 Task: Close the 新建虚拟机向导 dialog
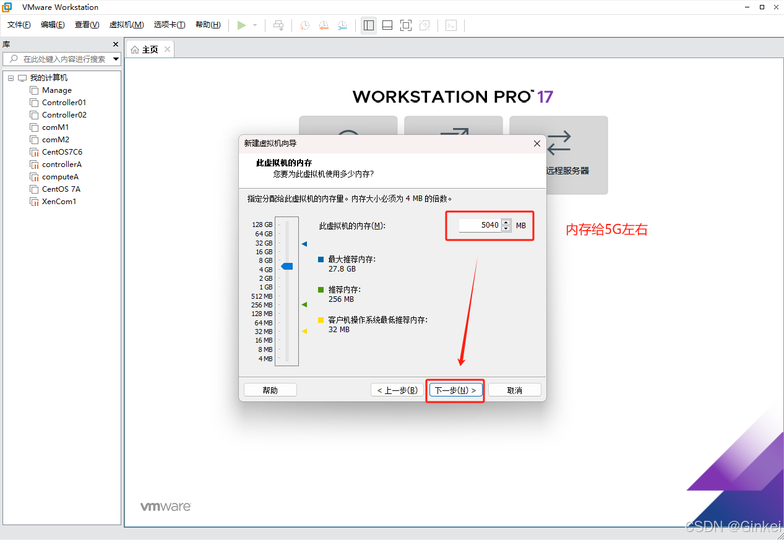click(537, 144)
